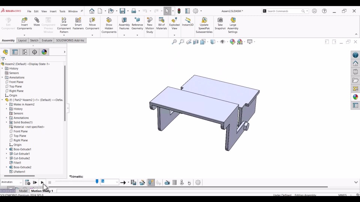The width and height of the screenshot is (360, 202).
Task: Create a New Motion Study
Action: 150,25
